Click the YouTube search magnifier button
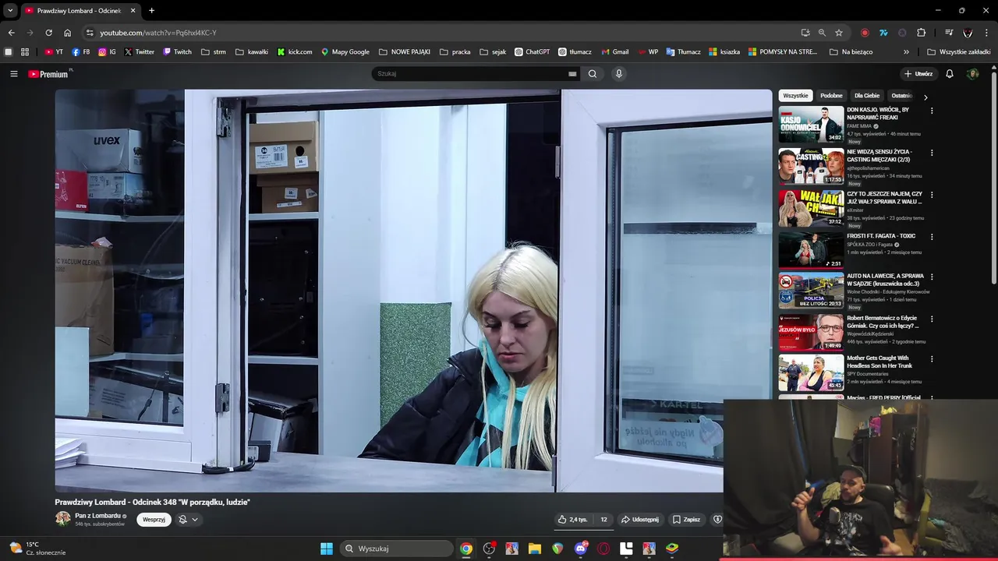 coord(593,74)
